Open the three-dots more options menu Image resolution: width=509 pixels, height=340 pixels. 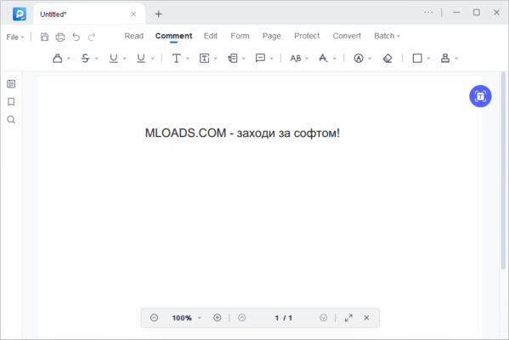(x=428, y=13)
